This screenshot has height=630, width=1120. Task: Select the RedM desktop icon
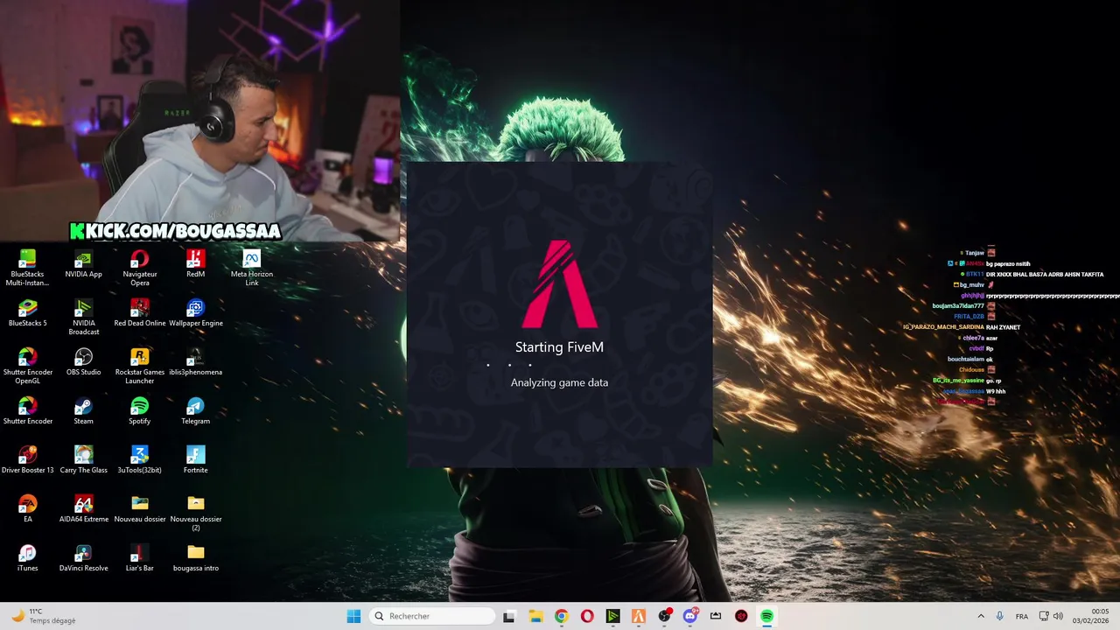(x=195, y=263)
